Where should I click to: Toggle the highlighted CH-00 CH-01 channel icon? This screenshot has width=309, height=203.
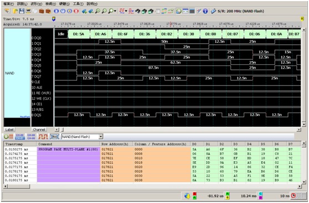(x=20, y=136)
